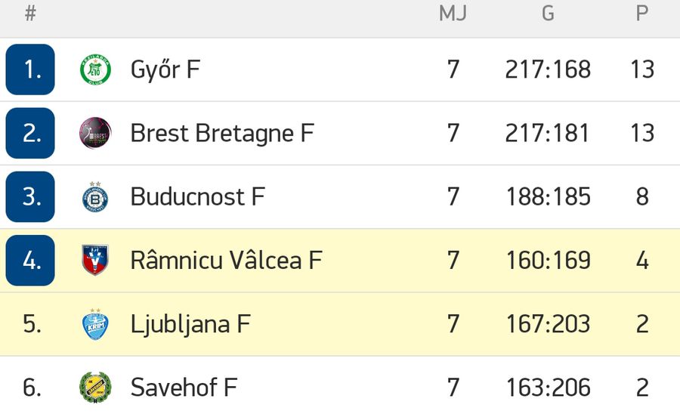Open the Râmnicu Vâlcea F team link
Screen dimensions: 680x417
click(x=226, y=259)
